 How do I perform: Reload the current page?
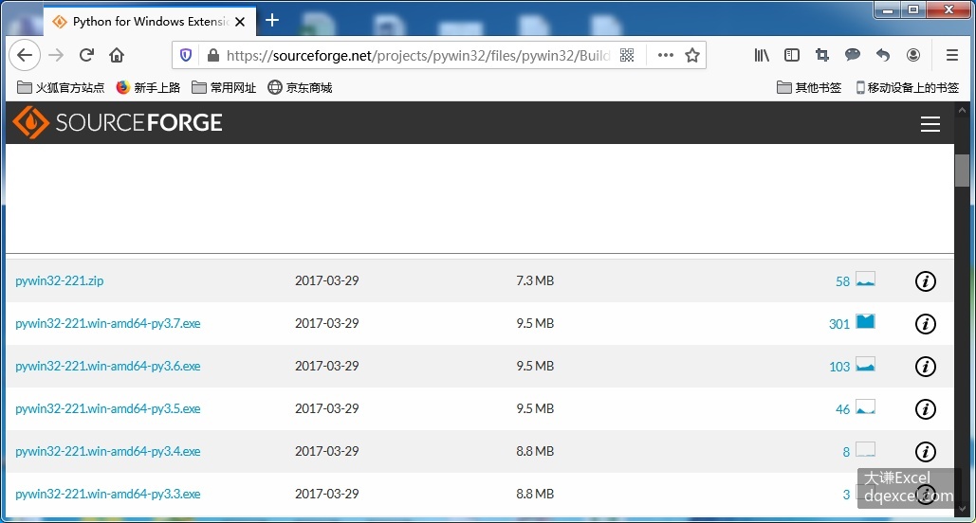86,55
